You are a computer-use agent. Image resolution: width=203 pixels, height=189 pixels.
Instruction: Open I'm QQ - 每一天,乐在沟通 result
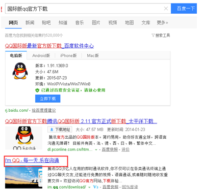pos(32,160)
